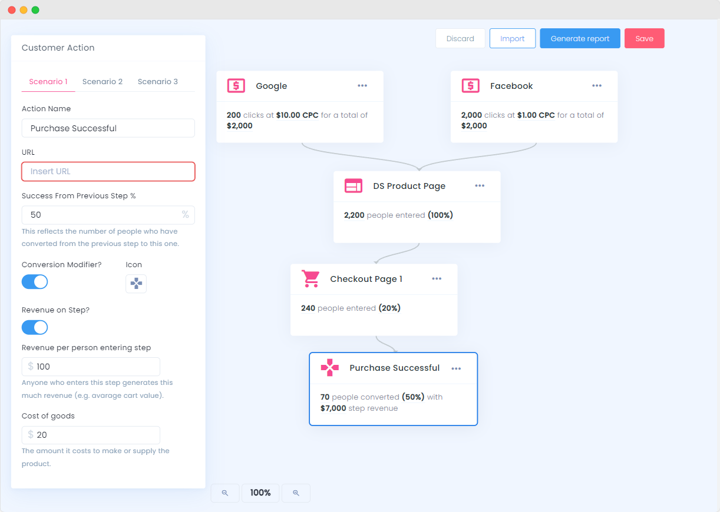Click the Checkout Page shopping cart icon
Screen dimensions: 720x512
(x=311, y=279)
